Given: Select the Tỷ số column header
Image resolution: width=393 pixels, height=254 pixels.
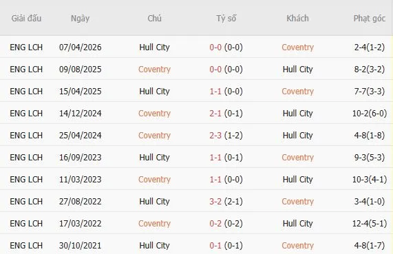Looking at the screenshot, I should point(226,19).
